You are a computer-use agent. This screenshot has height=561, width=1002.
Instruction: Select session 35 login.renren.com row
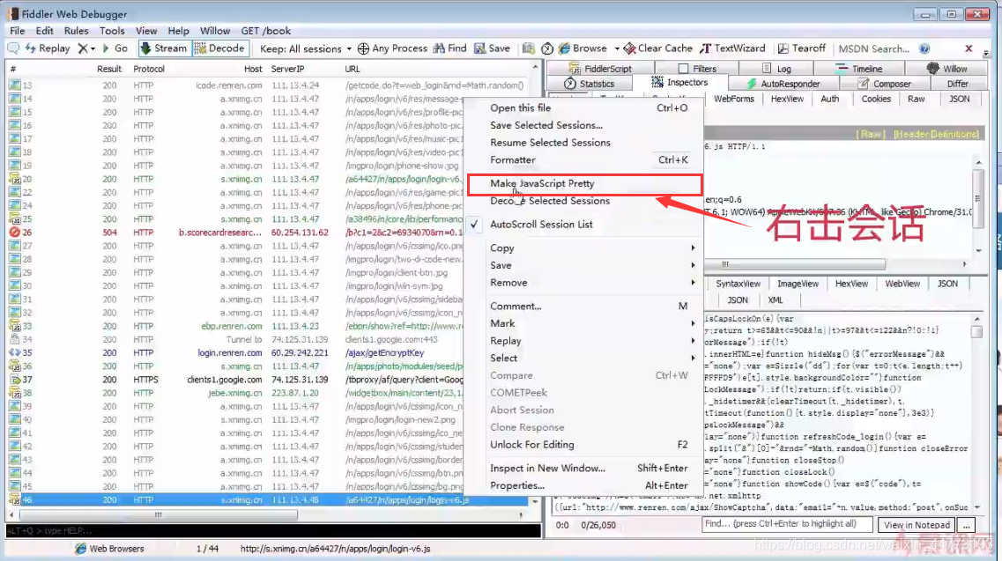point(269,352)
